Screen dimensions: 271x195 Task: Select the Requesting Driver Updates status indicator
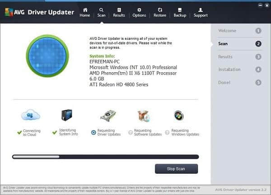[93, 132]
